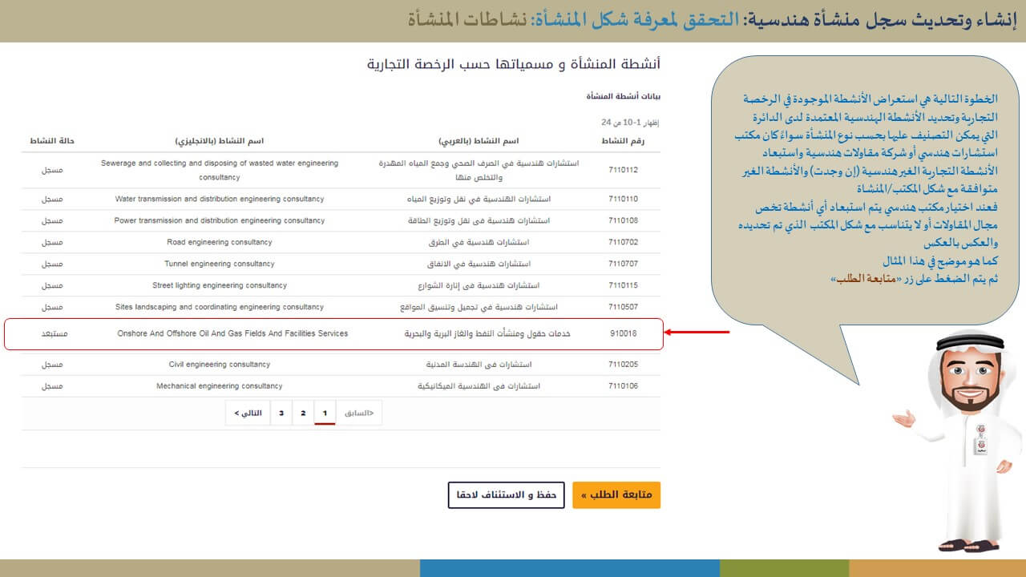1026x577 pixels.
Task: Go to page 2 in pagination
Action: coord(303,413)
